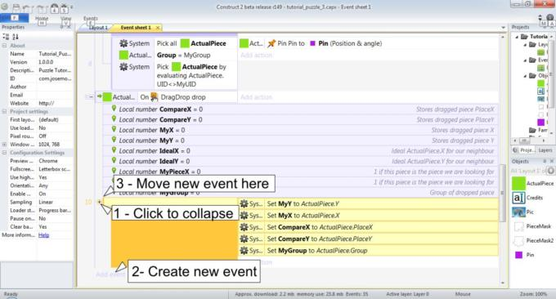
Task: Select the purple Pin object icon
Action: pyautogui.click(x=518, y=255)
